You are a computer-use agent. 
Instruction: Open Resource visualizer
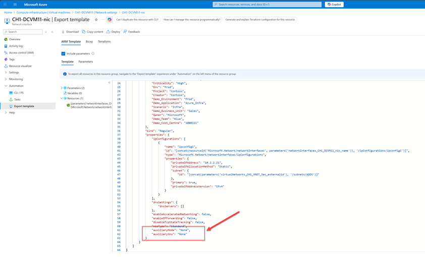pyautogui.click(x=20, y=66)
